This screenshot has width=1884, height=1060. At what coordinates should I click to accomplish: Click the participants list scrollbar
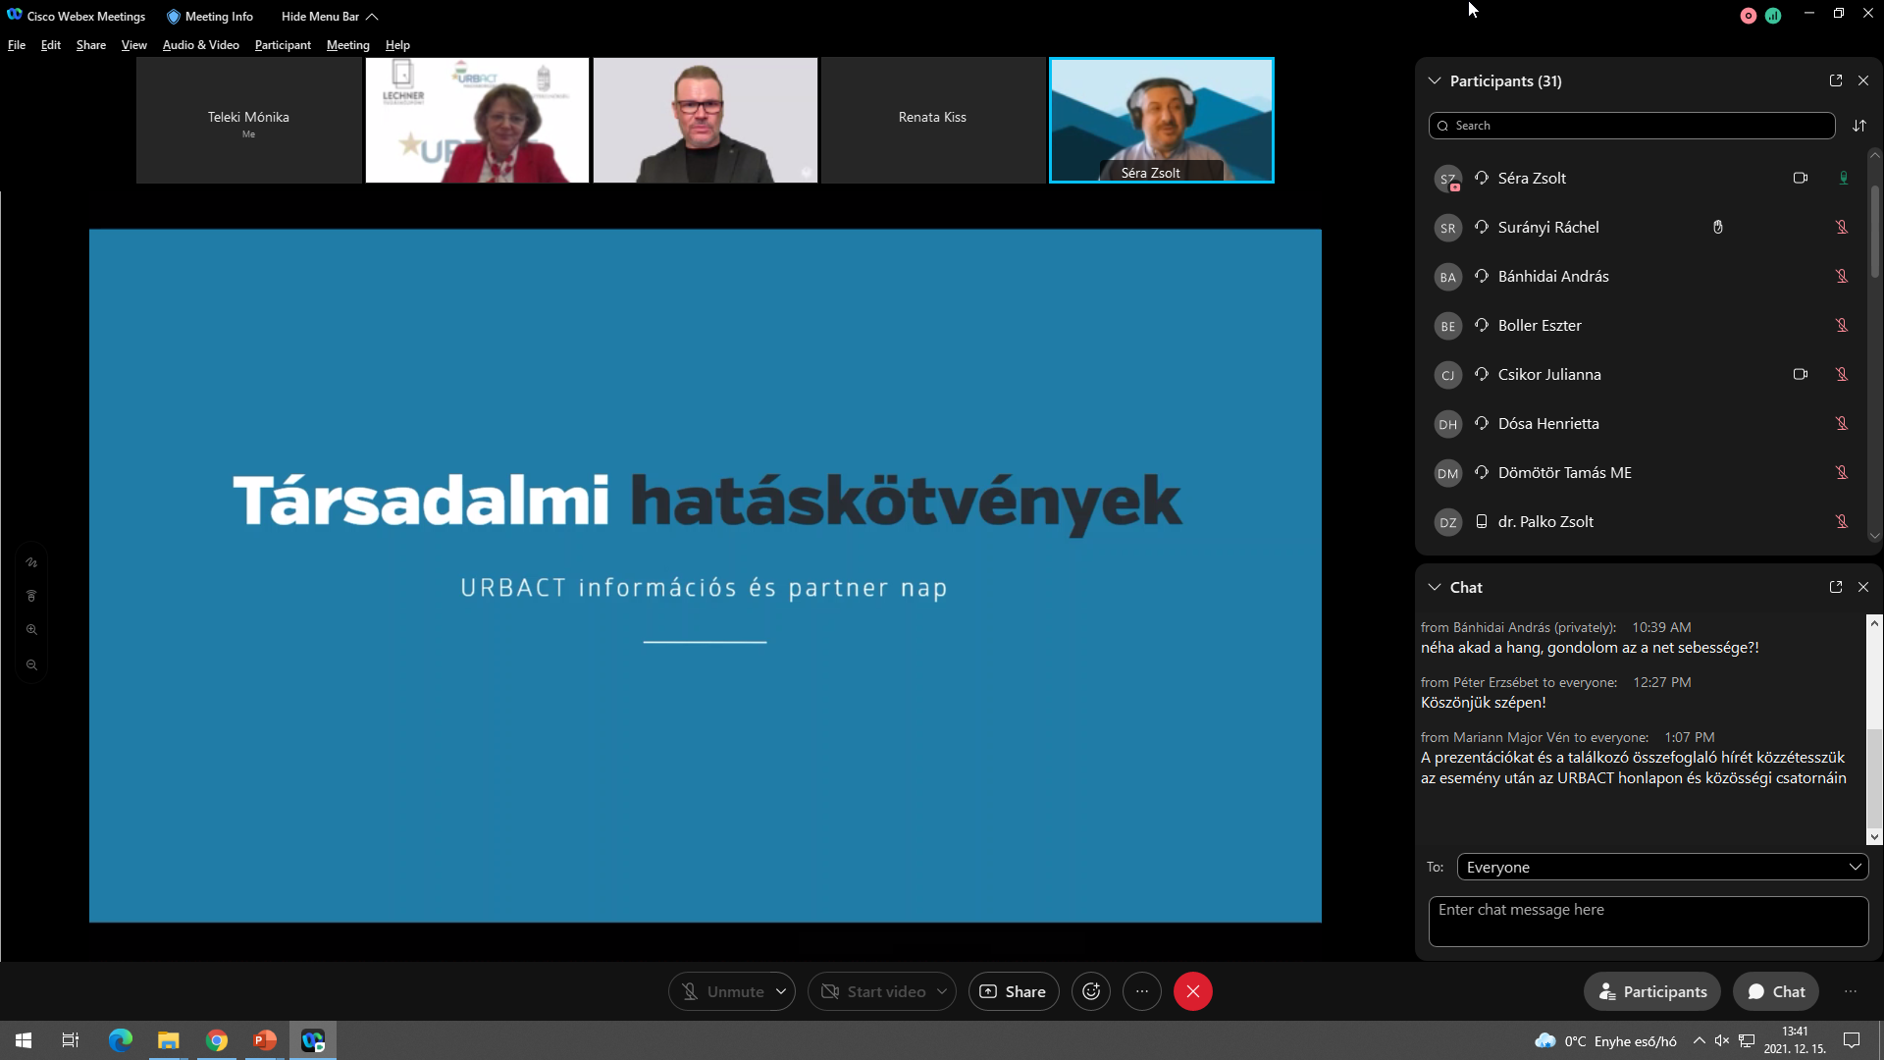coord(1875,231)
